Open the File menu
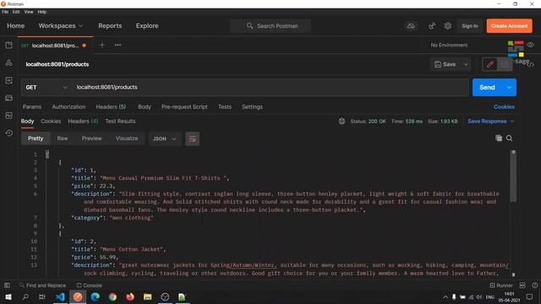 point(5,12)
